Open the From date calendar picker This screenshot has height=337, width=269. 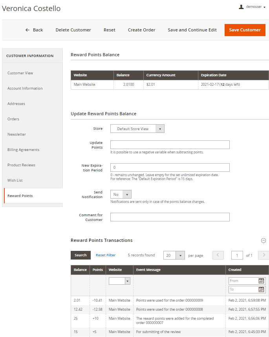(x=261, y=281)
